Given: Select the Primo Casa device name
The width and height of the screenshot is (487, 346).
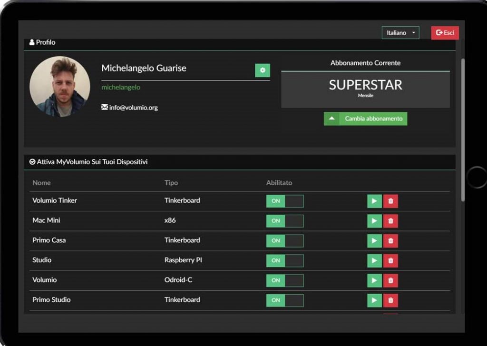Looking at the screenshot, I should [49, 240].
